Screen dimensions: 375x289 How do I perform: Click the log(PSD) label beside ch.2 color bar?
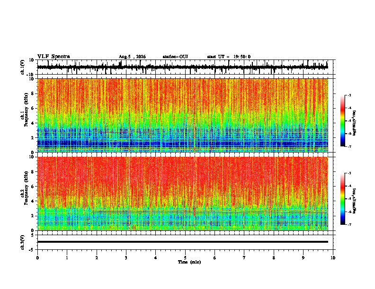355,201
